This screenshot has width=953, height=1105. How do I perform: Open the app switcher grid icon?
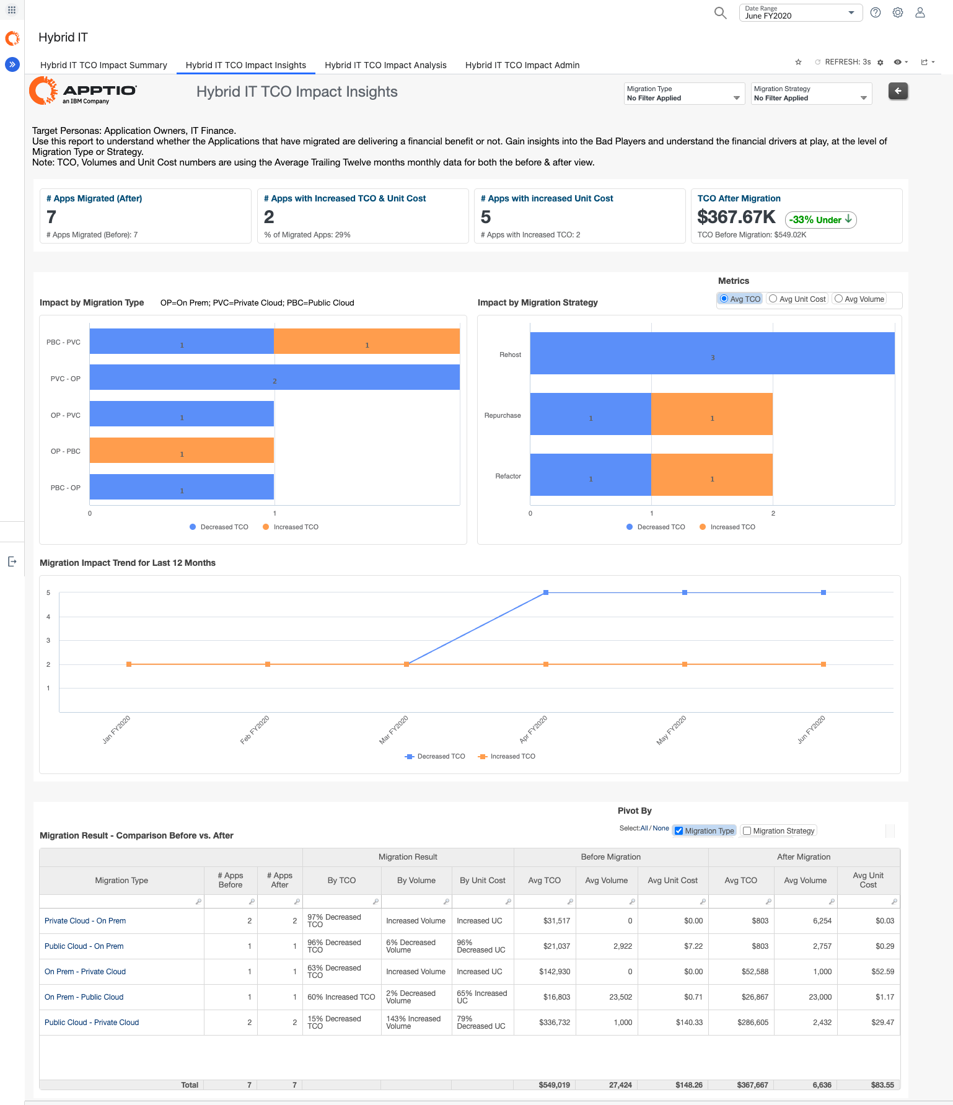tap(12, 10)
